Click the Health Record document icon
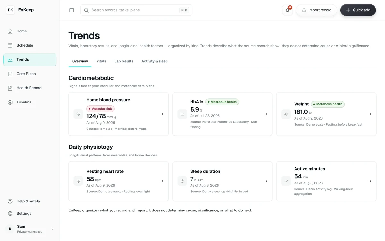 (10, 88)
